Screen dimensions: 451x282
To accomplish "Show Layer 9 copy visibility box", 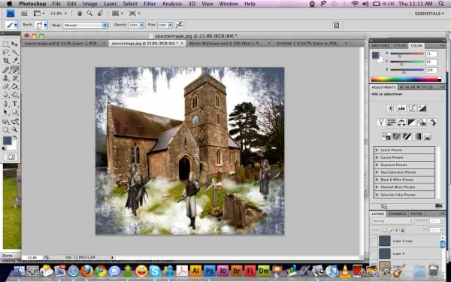I will point(374,241).
